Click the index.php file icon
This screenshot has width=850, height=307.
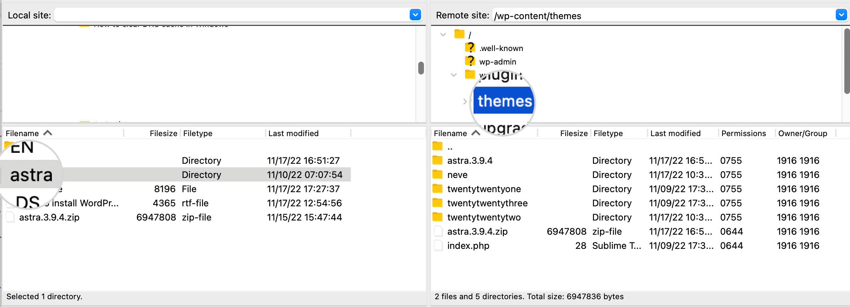[438, 245]
